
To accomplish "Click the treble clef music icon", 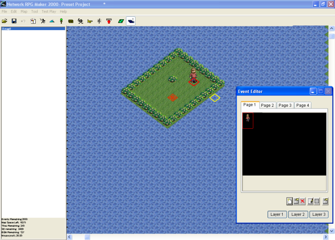I will [x=99, y=21].
